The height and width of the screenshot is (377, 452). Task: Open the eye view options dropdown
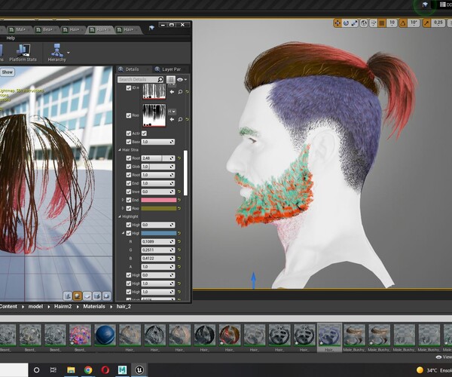(182, 79)
